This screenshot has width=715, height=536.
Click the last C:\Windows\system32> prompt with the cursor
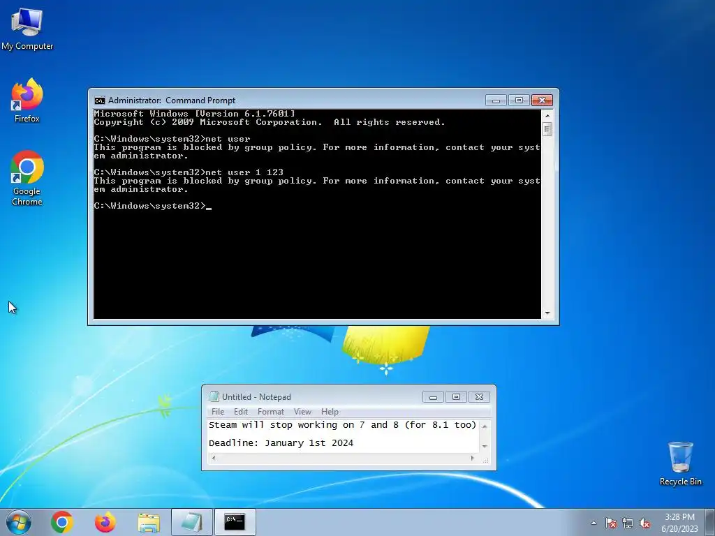click(x=153, y=206)
